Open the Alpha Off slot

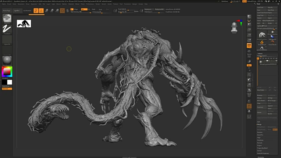point(7,40)
